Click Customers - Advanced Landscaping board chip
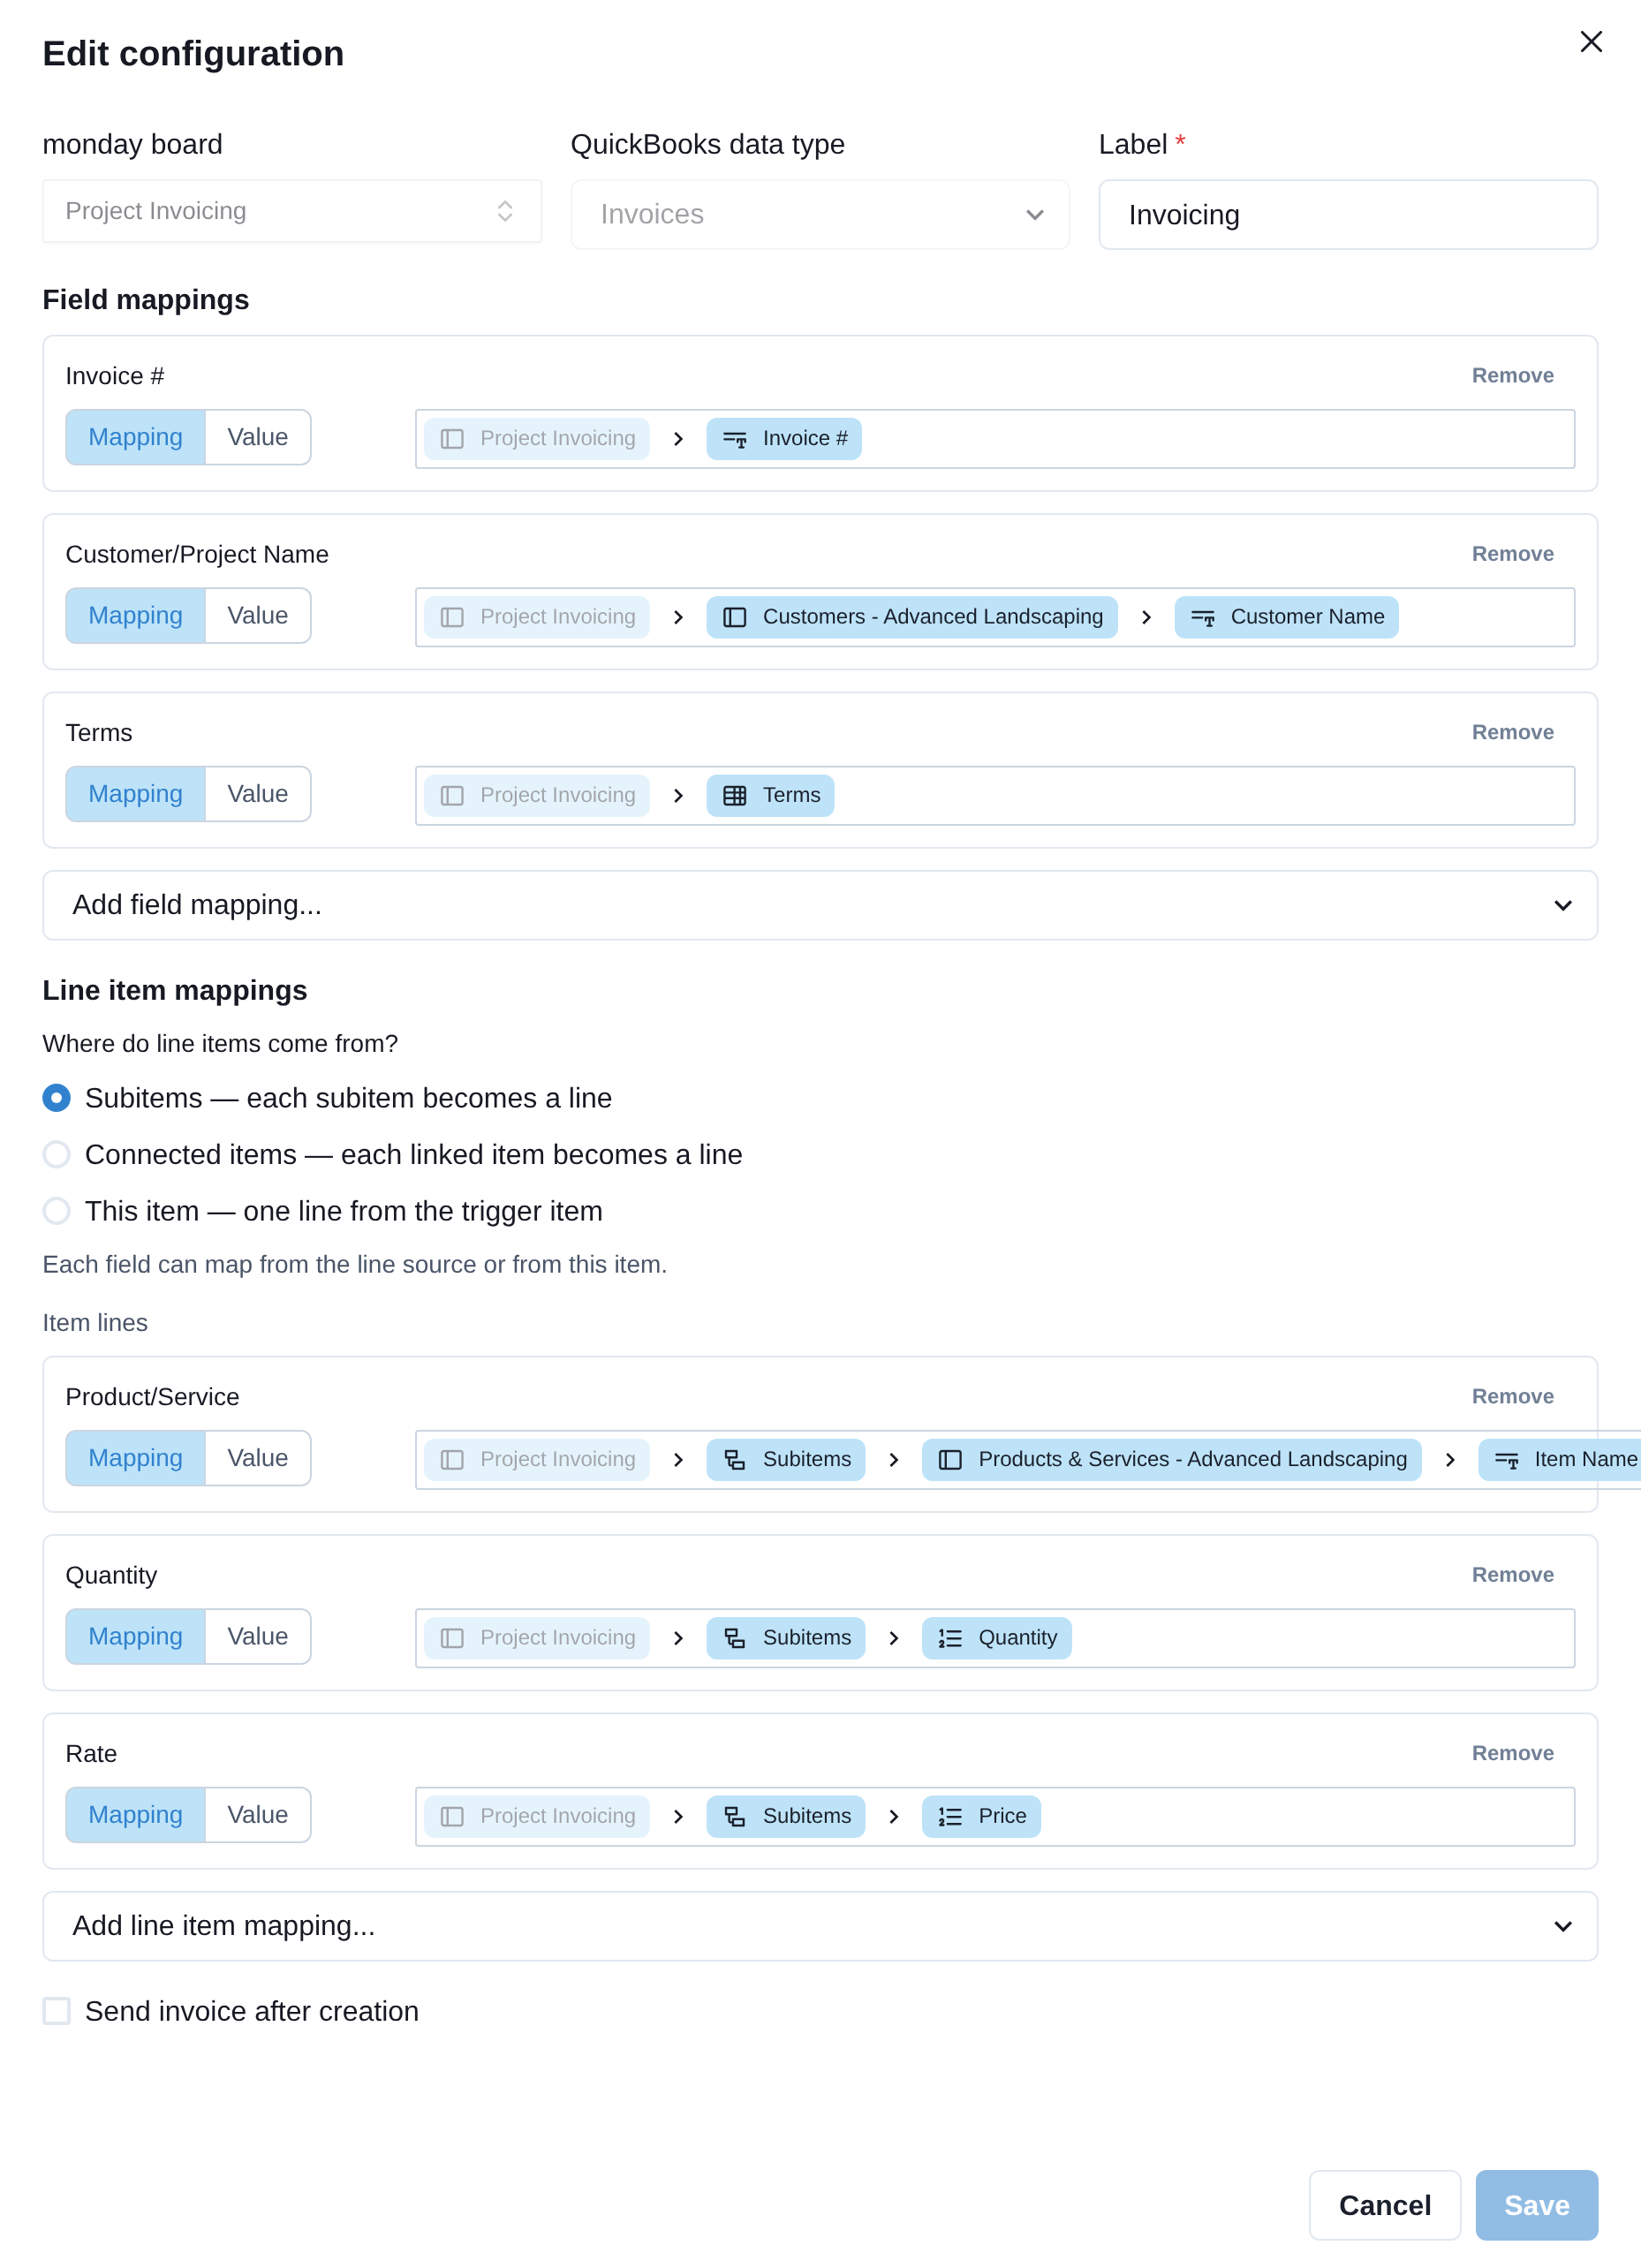Screen dimensions: 1641x2268 coord(912,617)
